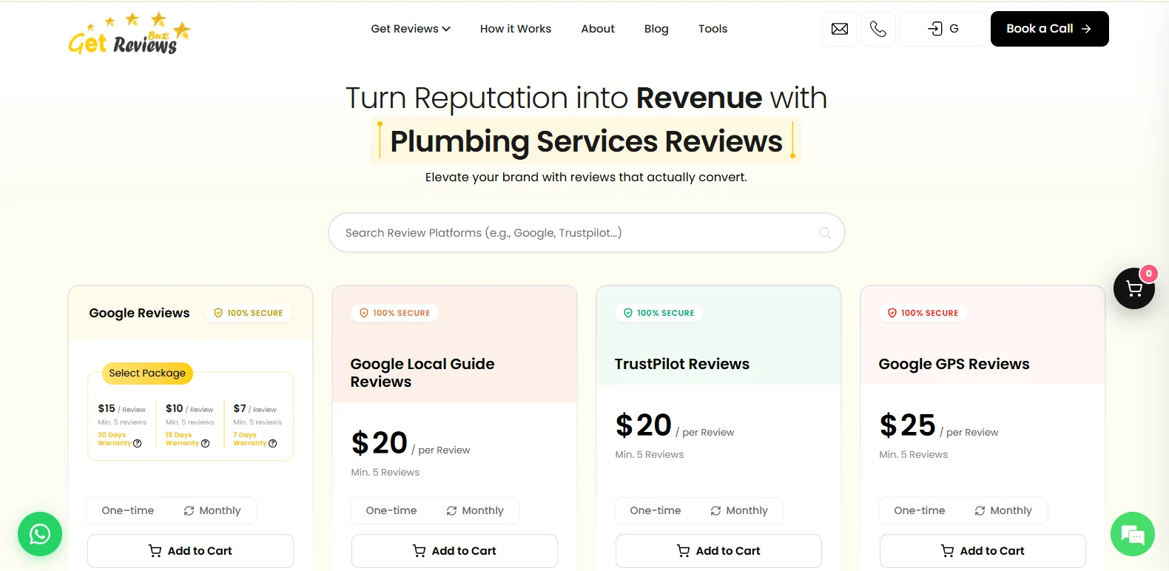Click the 30 Days Warranty help icon

click(x=137, y=444)
